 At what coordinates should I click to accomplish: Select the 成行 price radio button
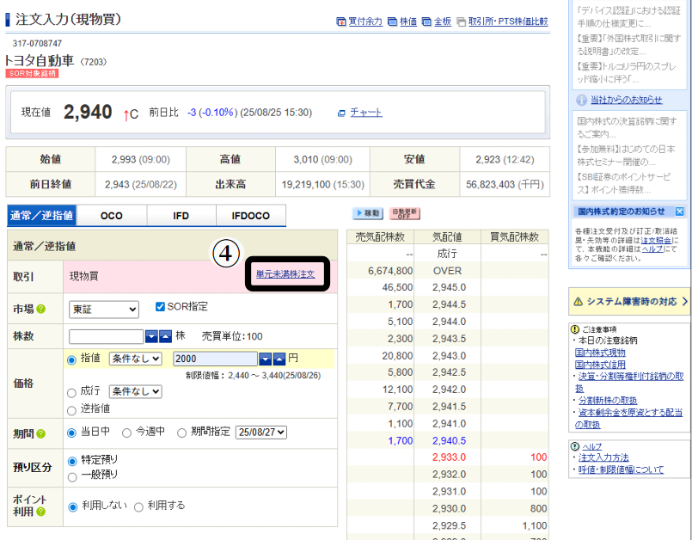click(71, 392)
